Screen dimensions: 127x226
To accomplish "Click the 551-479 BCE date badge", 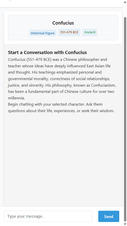I will click(69, 32).
